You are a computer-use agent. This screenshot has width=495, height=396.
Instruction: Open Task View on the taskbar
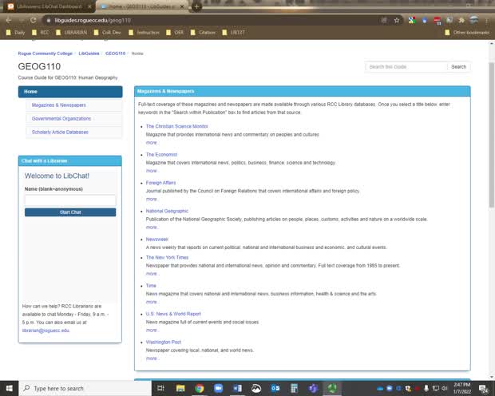click(160, 388)
